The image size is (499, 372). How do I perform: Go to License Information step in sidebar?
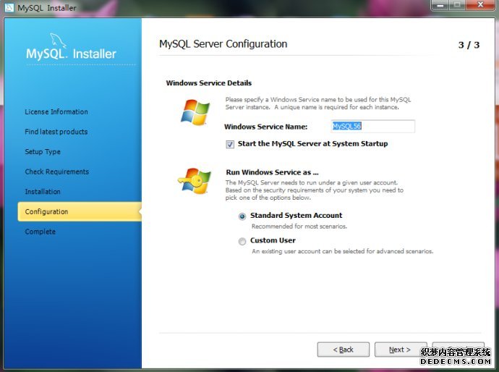tap(56, 112)
